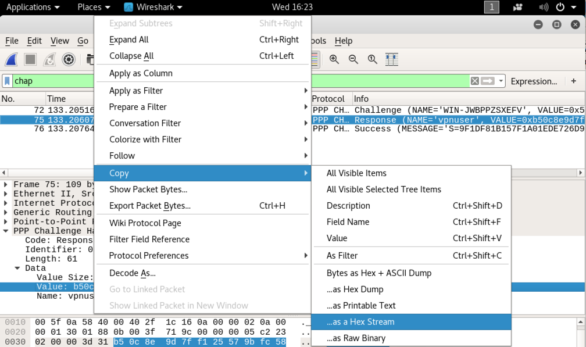Open Protocol Preferences submenu
Image resolution: width=586 pixels, height=347 pixels.
coord(203,256)
